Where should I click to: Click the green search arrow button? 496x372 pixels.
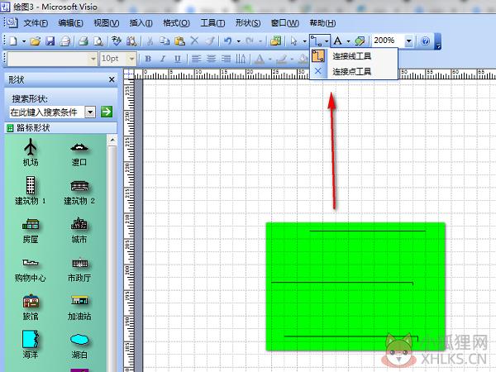pyautogui.click(x=107, y=112)
